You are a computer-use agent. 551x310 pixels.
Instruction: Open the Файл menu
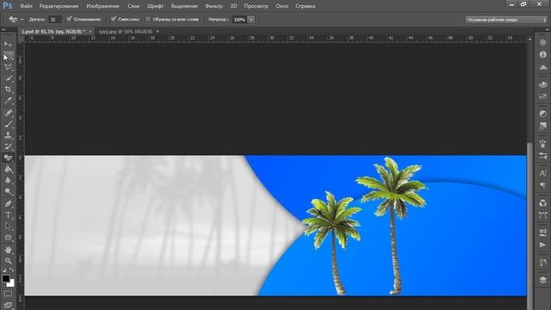(x=27, y=6)
